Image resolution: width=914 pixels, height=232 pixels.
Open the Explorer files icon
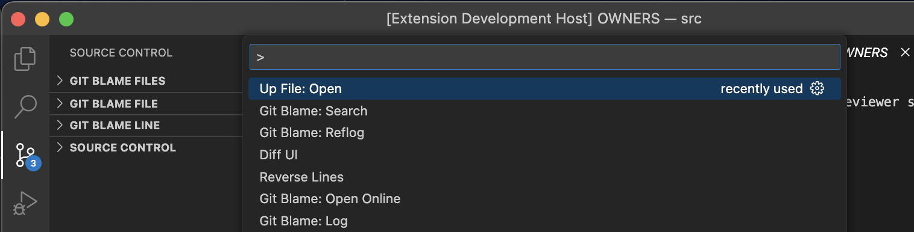pos(25,58)
